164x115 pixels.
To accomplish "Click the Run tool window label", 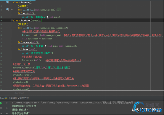I will [2, 98].
